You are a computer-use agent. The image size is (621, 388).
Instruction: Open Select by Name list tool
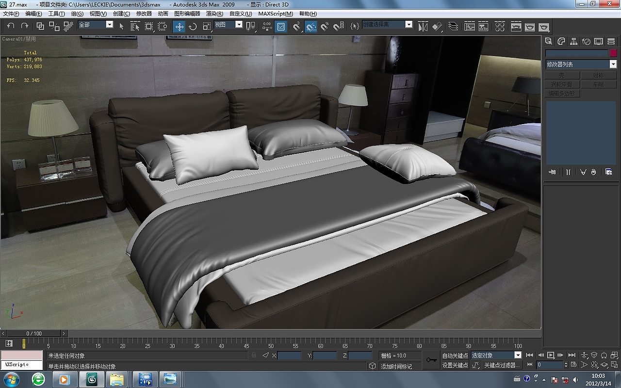tap(135, 26)
